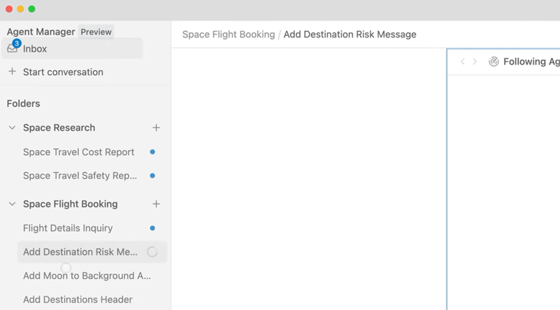Viewport: 560px width, 310px height.
Task: Click the Inbox mail icon with badge
Action: (13, 48)
